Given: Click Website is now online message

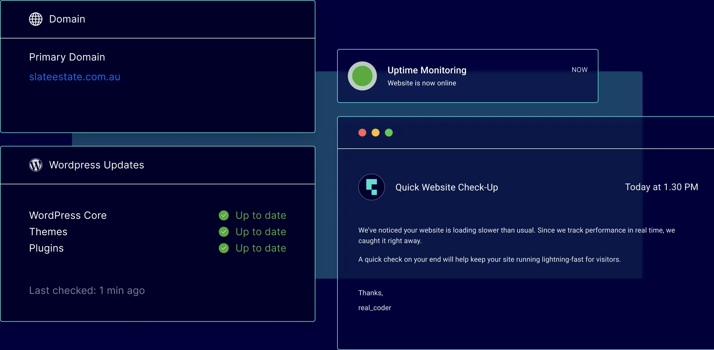Looking at the screenshot, I should (422, 83).
